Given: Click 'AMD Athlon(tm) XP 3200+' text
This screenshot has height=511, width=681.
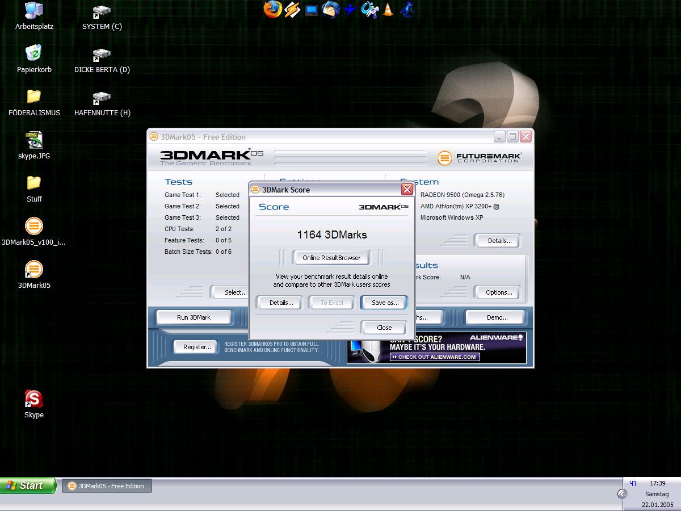Looking at the screenshot, I should click(457, 206).
